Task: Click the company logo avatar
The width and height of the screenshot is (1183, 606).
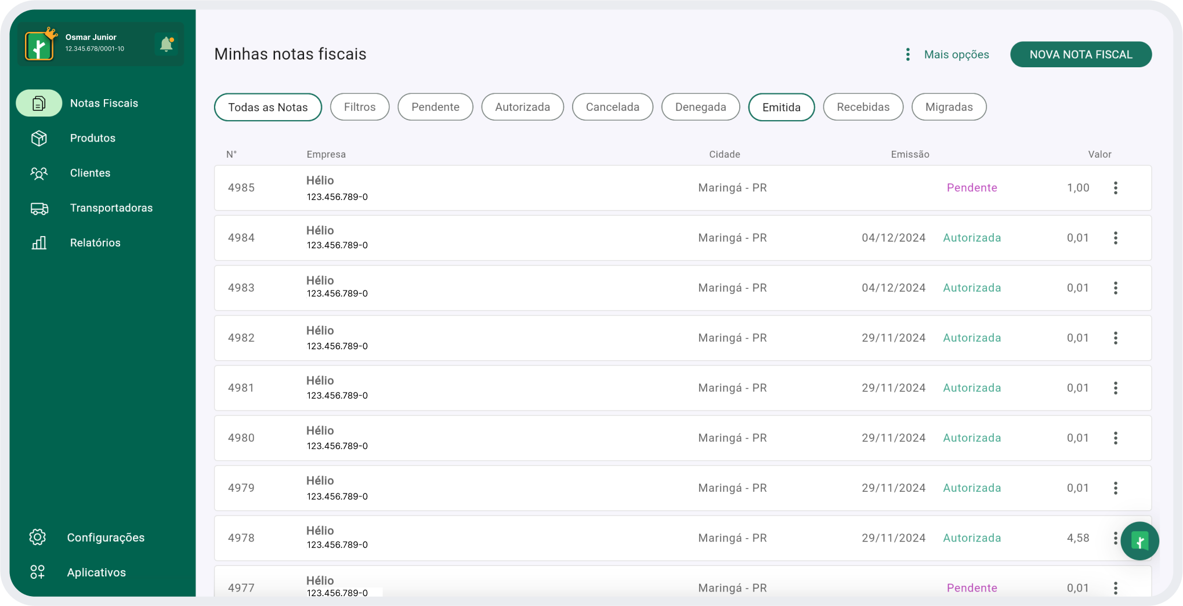Action: pos(39,46)
